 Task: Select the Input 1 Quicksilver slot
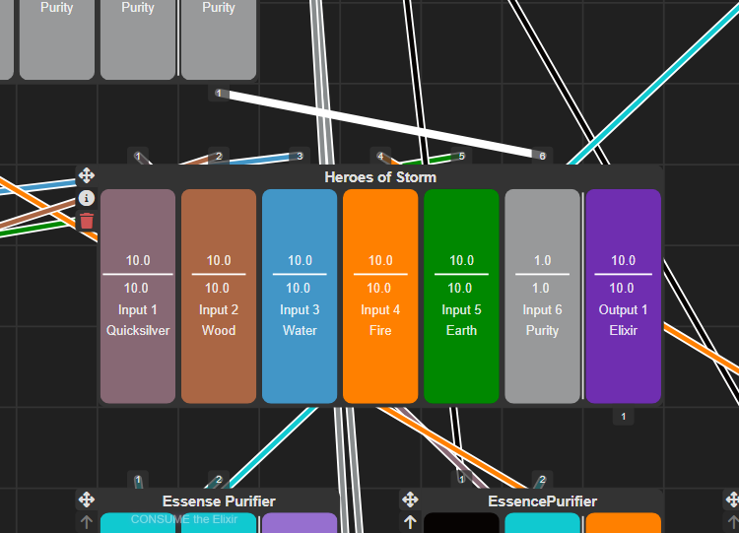[138, 297]
